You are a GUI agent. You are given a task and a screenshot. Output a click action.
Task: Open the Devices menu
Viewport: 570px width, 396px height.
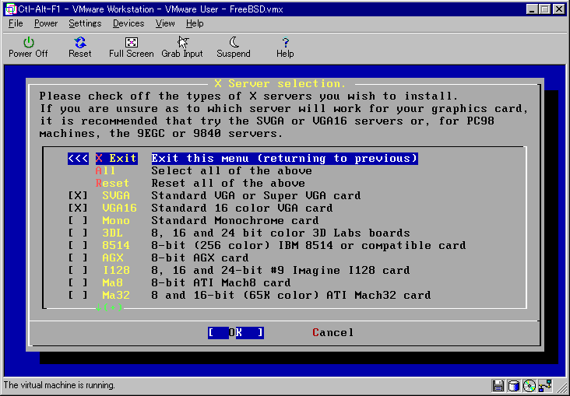pyautogui.click(x=128, y=23)
